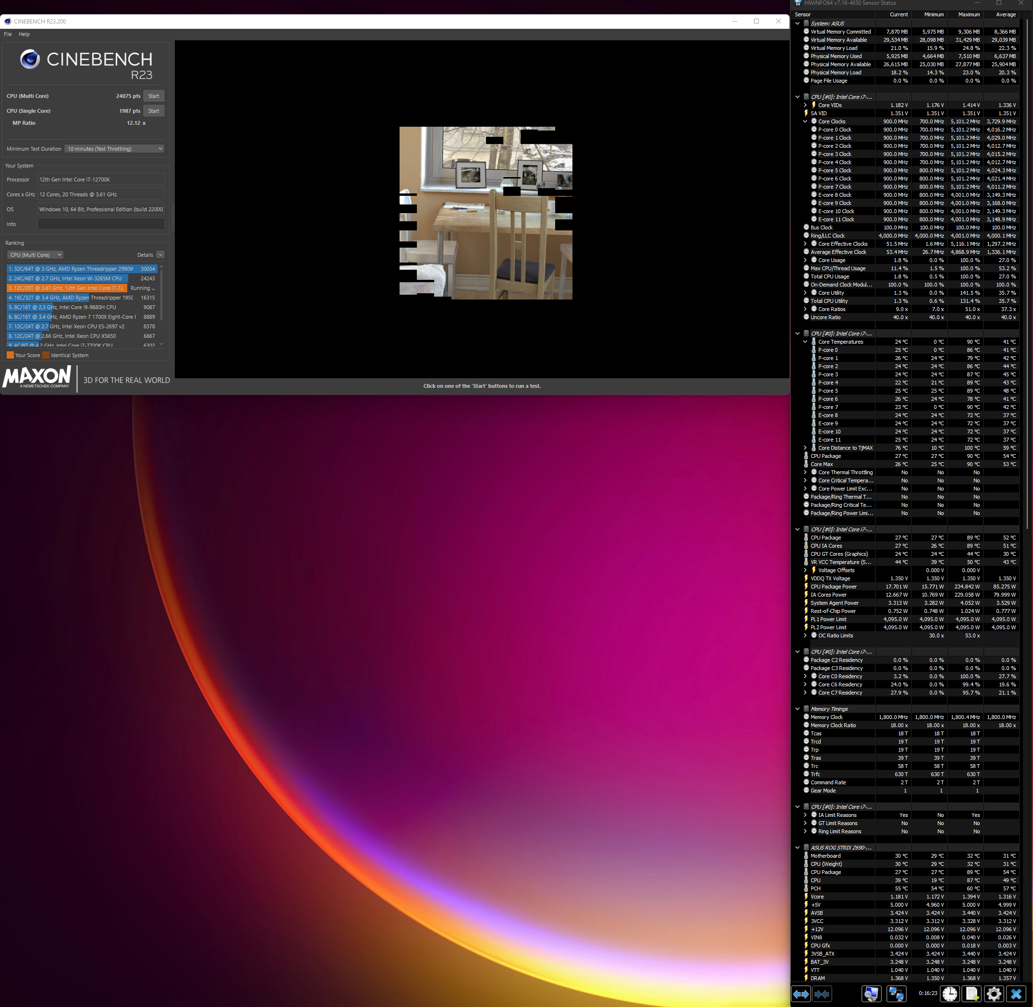Screen dimensions: 1033x1007
Task: Click the Maximum column header
Action: point(965,14)
